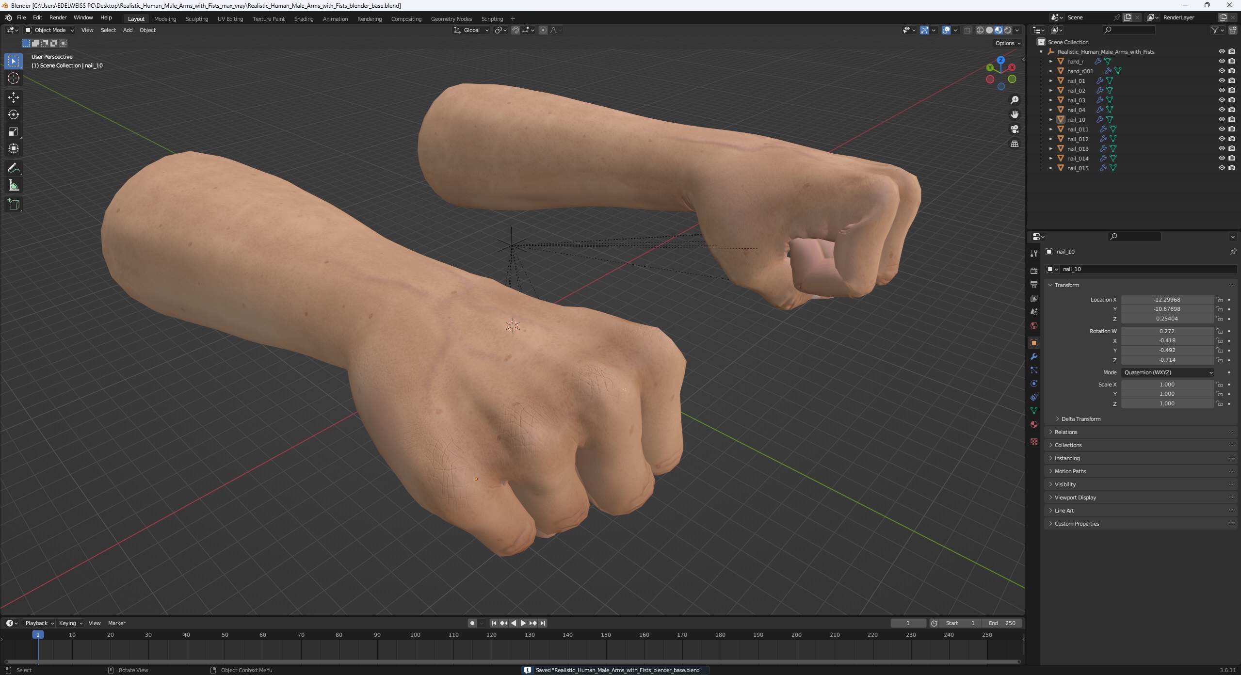Open the Edit menu
Viewport: 1241px width, 675px height.
(37, 17)
